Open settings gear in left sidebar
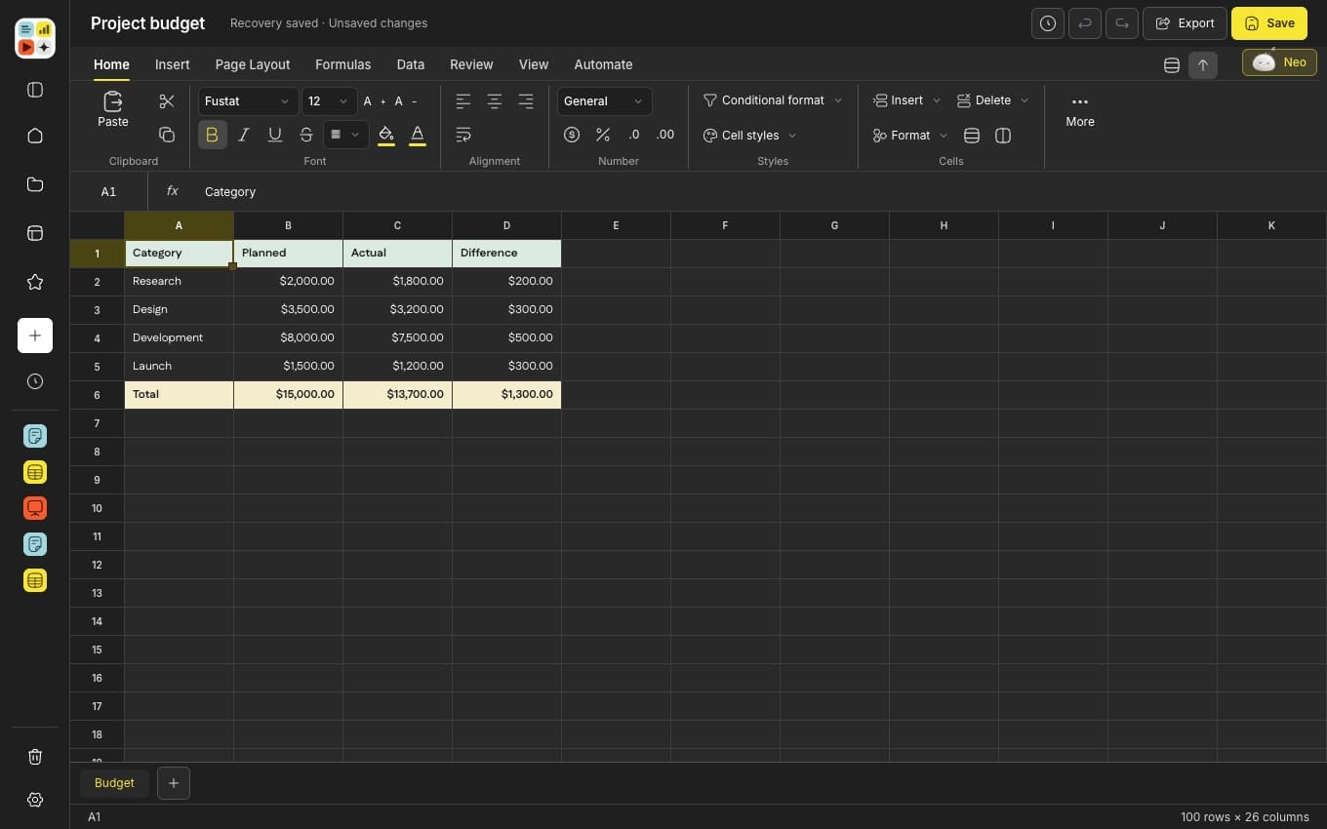This screenshot has height=829, width=1327. [x=35, y=800]
